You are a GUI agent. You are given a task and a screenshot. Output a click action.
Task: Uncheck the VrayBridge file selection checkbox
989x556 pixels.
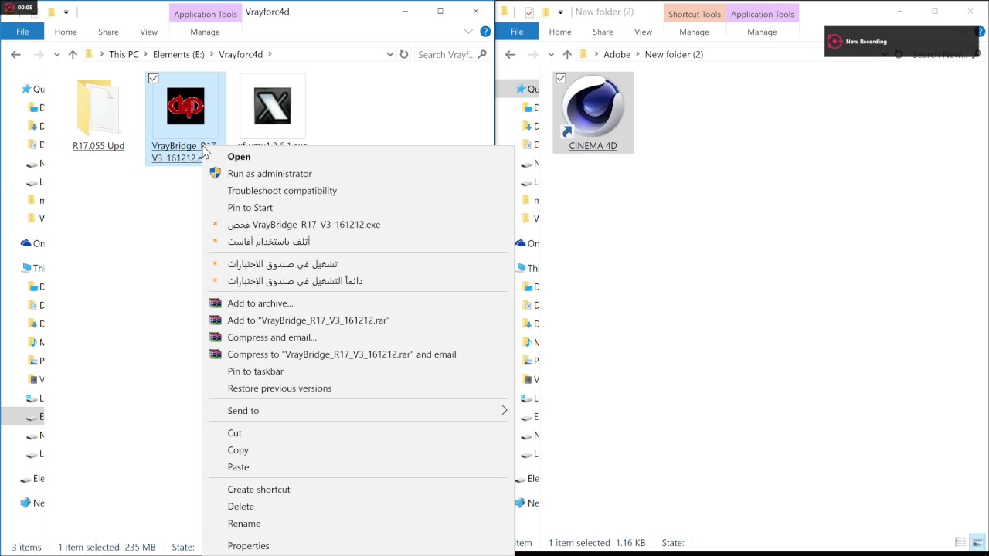point(153,79)
